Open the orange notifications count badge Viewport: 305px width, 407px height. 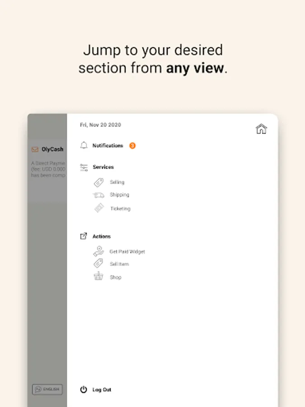click(132, 146)
